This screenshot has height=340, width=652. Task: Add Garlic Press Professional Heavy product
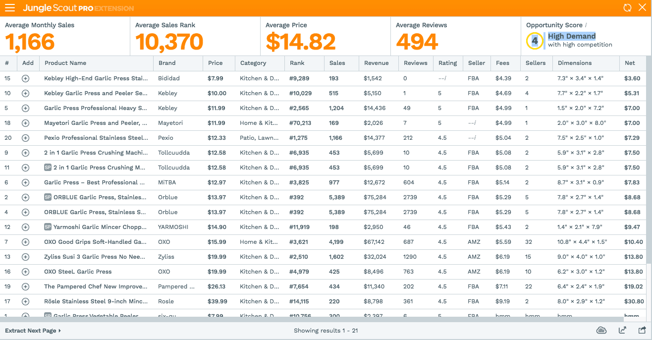point(25,108)
